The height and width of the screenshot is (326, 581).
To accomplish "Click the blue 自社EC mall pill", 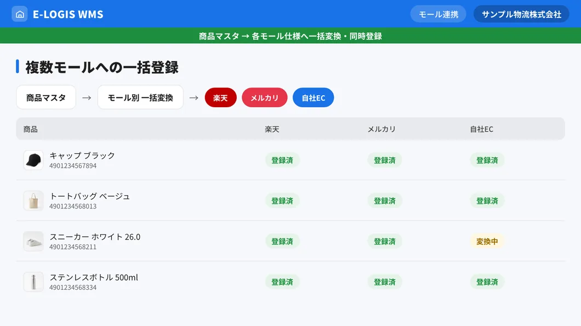I will 313,97.
